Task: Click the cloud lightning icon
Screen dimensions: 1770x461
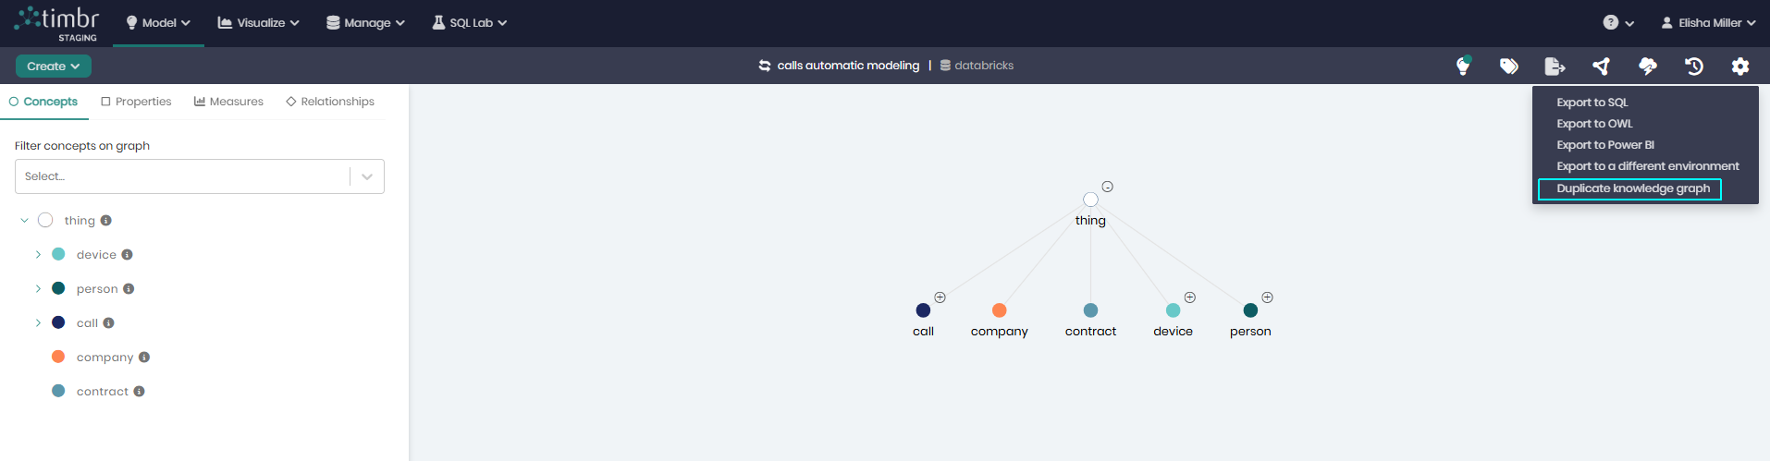Action: click(1647, 66)
